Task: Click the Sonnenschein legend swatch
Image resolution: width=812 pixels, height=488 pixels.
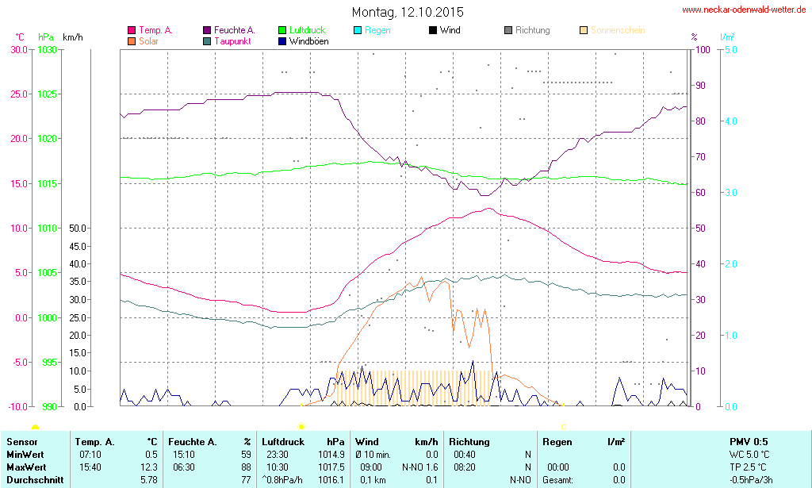Action: [584, 31]
